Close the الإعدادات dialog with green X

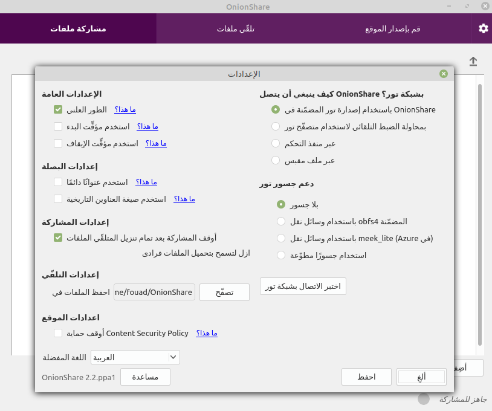pyautogui.click(x=444, y=74)
